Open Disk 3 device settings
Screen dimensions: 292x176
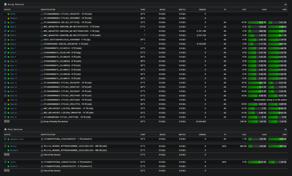tap(13, 31)
